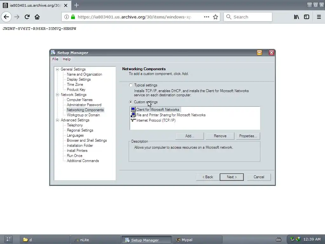This screenshot has height=244, width=325.
Task: Click the second globe tray icon
Action: pos(298,239)
